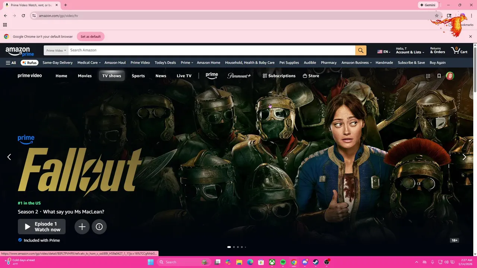This screenshot has height=268, width=477.
Task: Open the Prime Video profile avatar
Action: (x=450, y=76)
